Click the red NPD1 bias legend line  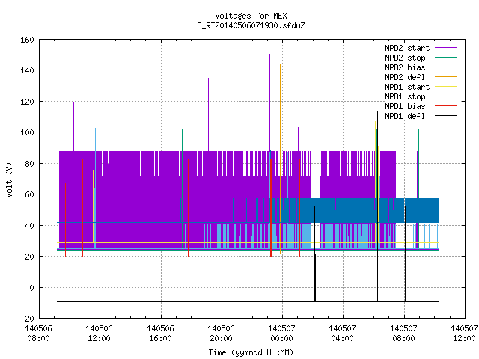(445, 106)
